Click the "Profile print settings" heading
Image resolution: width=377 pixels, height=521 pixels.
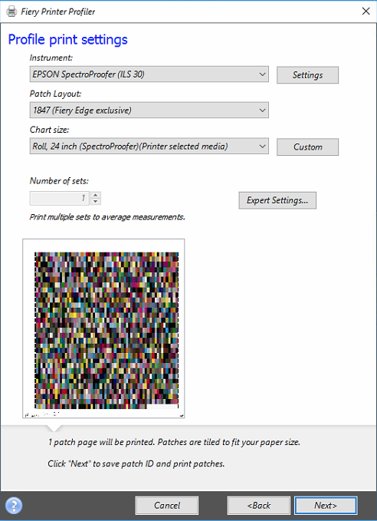67,40
